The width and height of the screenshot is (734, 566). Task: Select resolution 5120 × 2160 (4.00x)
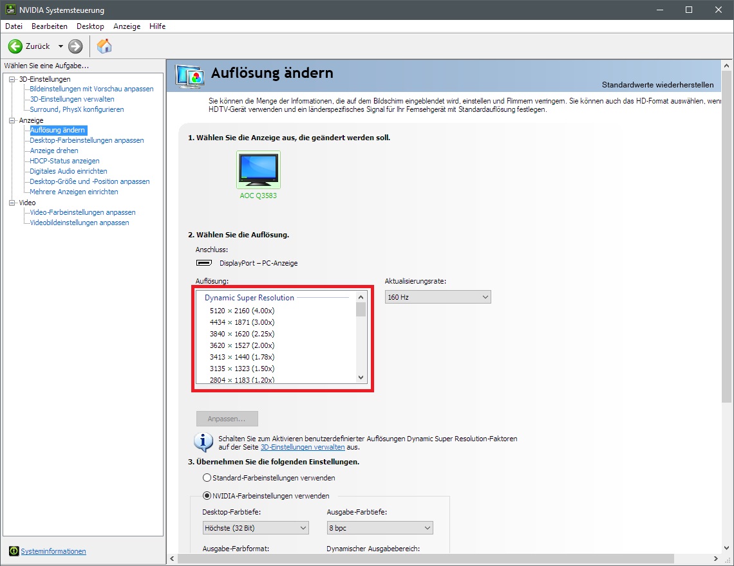(242, 311)
